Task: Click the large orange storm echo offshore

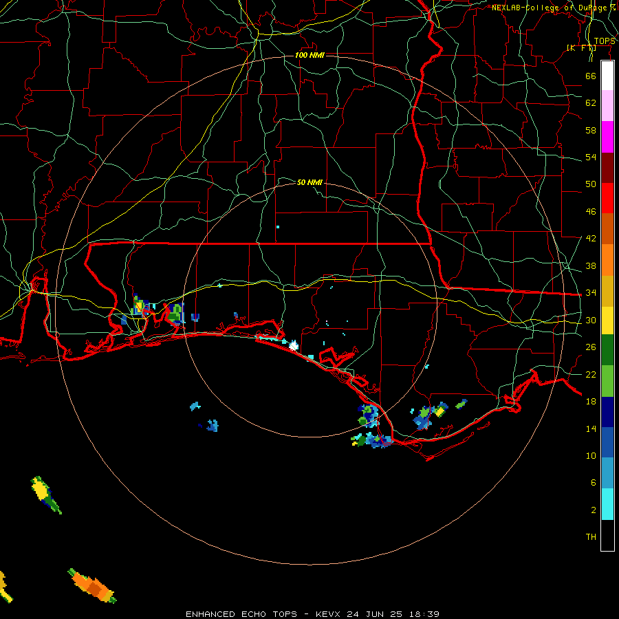Action: point(93,586)
